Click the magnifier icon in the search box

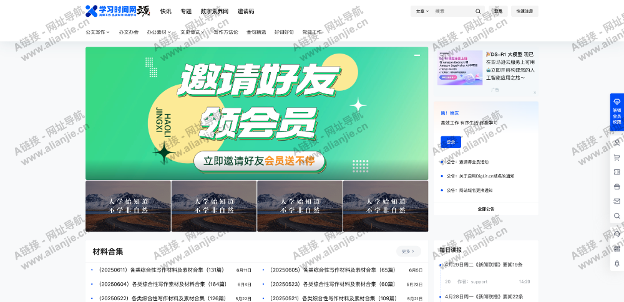pyautogui.click(x=478, y=11)
